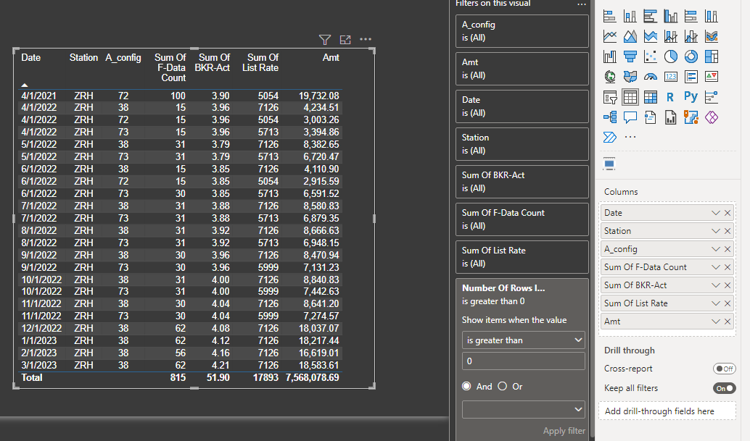Click the Apply filter button
This screenshot has width=750, height=441.
[x=564, y=431]
